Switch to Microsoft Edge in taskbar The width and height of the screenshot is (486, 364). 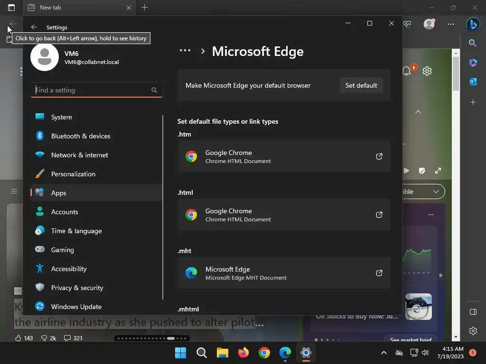pos(285,353)
